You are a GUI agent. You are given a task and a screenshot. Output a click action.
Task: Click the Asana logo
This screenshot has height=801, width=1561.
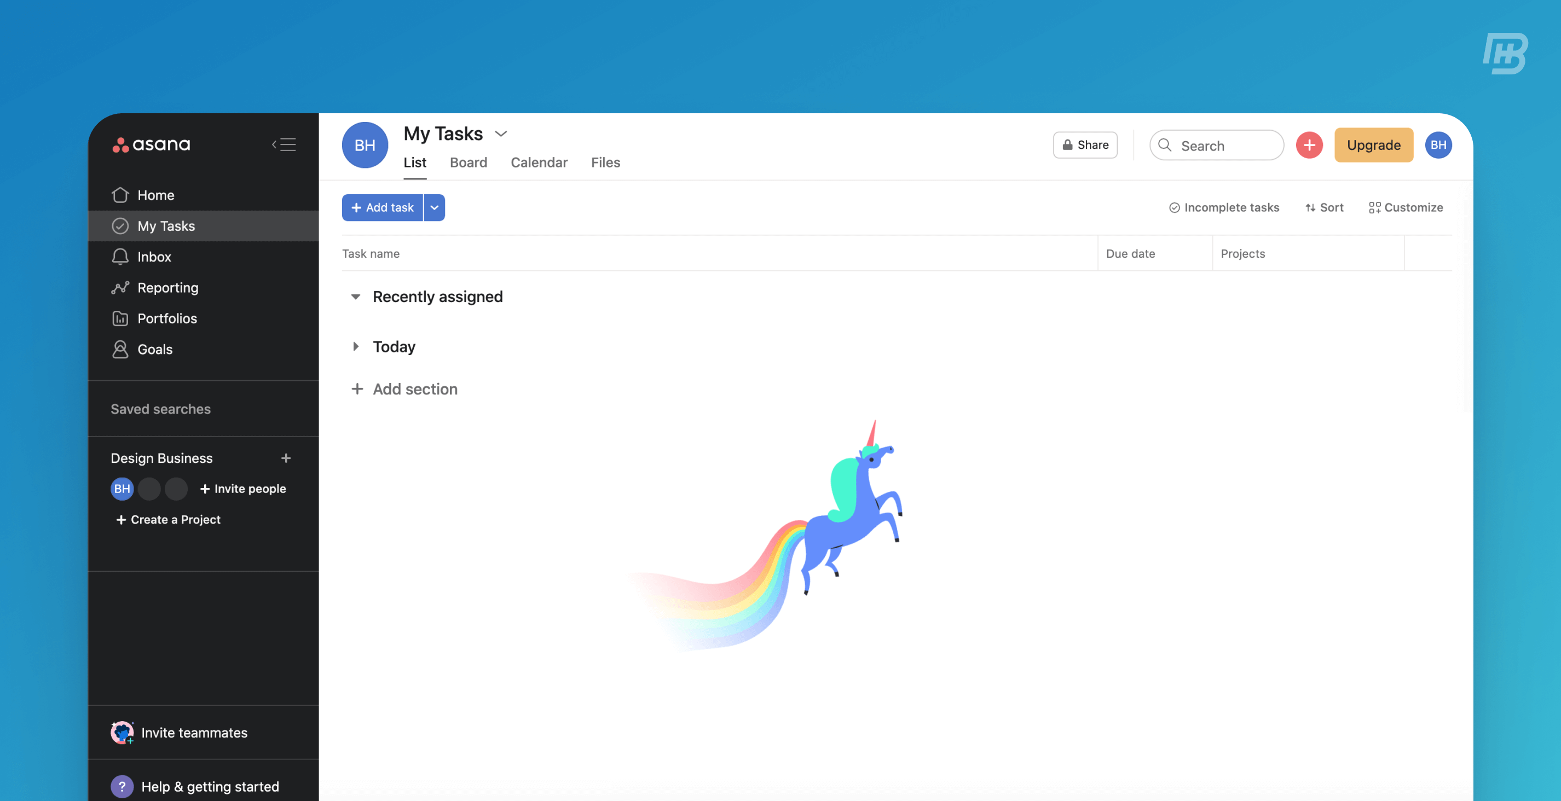[x=151, y=144]
